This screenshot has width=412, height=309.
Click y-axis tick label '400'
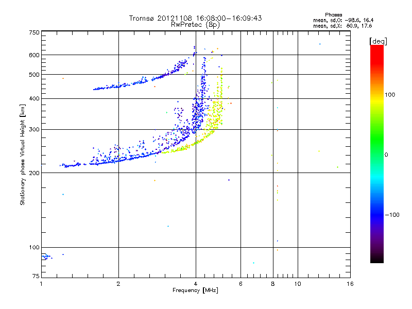(x=34, y=99)
